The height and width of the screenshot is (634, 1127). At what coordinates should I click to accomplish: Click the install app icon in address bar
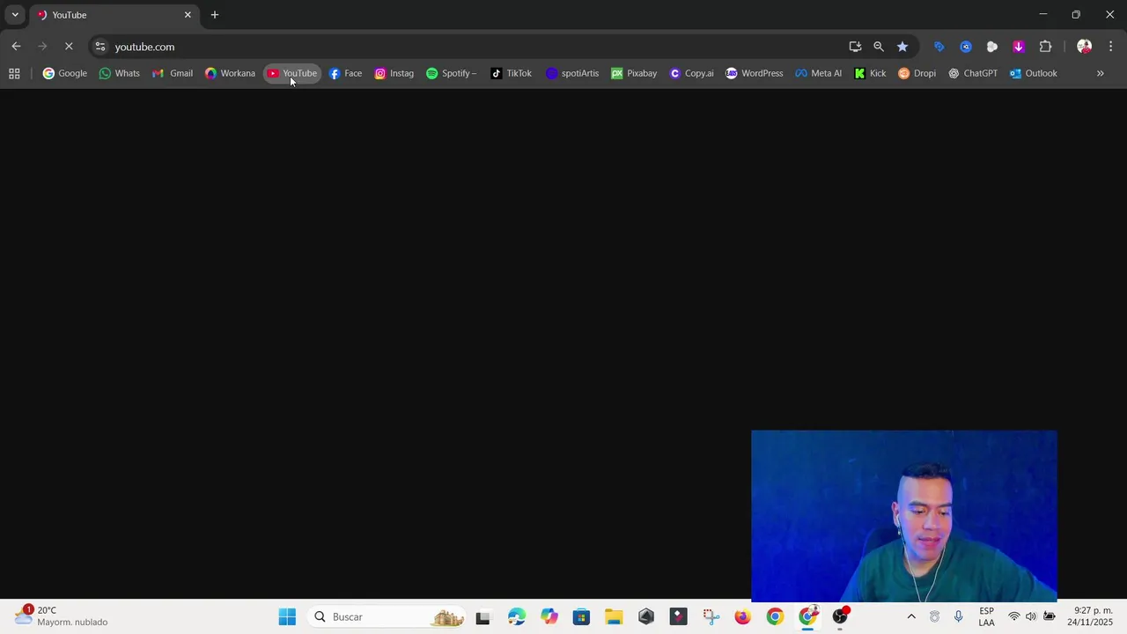855,47
